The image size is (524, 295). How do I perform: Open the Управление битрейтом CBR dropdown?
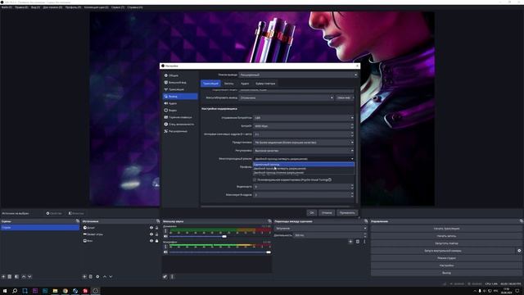click(304, 118)
